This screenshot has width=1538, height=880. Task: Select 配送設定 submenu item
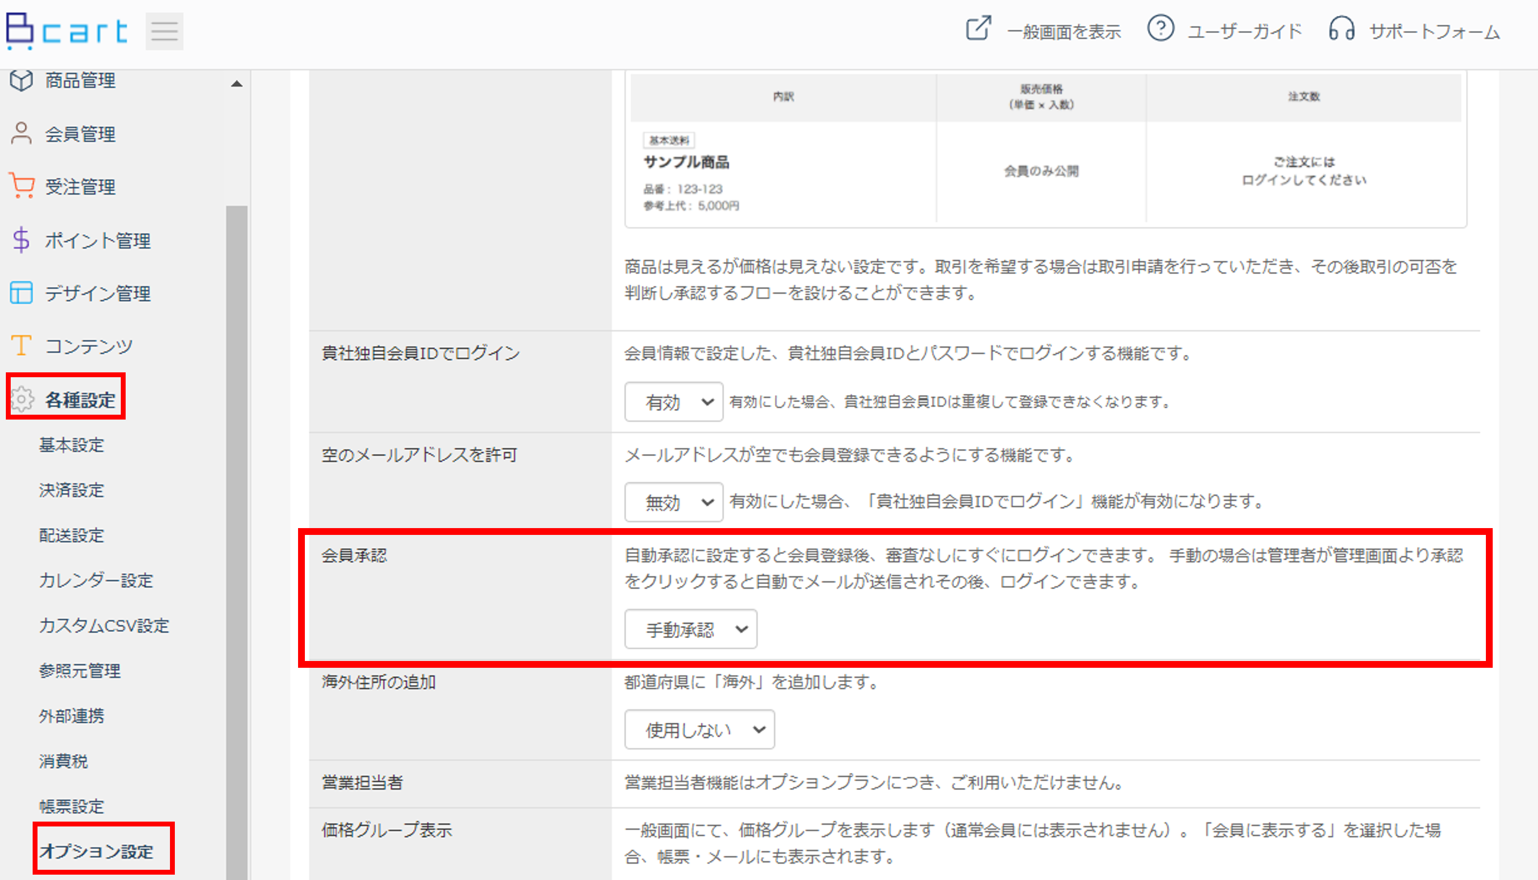tap(71, 535)
